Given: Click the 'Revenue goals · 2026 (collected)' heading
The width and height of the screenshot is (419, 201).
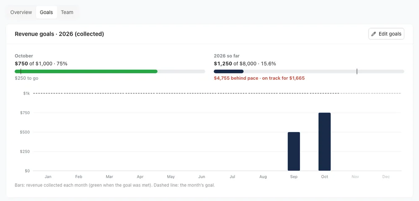Looking at the screenshot, I should pos(59,34).
